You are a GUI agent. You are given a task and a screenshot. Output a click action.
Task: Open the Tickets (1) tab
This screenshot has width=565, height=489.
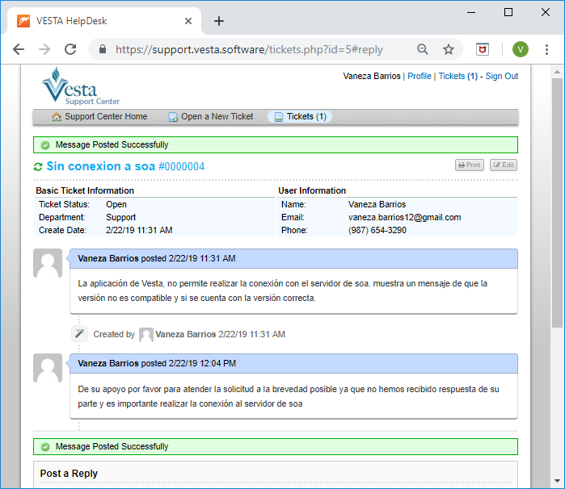pyautogui.click(x=300, y=117)
